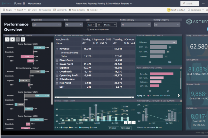
Task: Click the Accounts Receivable legend item
Action: [x=146, y=127]
